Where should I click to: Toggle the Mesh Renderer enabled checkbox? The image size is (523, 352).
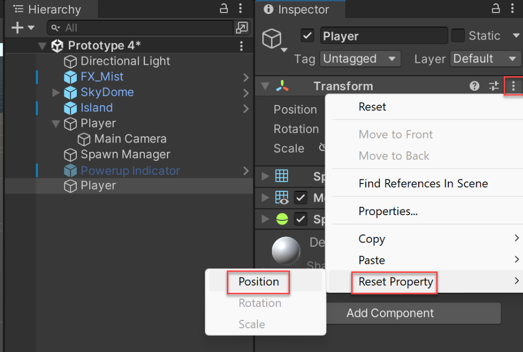[300, 198]
